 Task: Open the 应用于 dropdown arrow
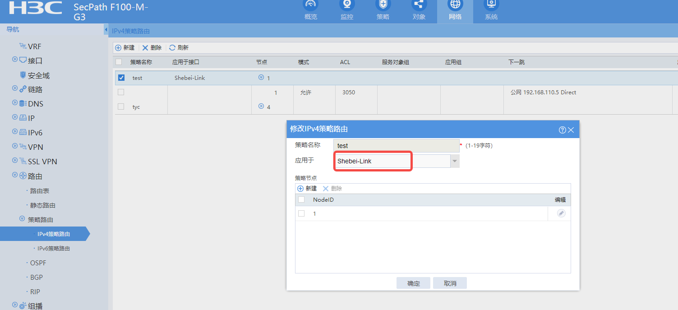pos(455,161)
